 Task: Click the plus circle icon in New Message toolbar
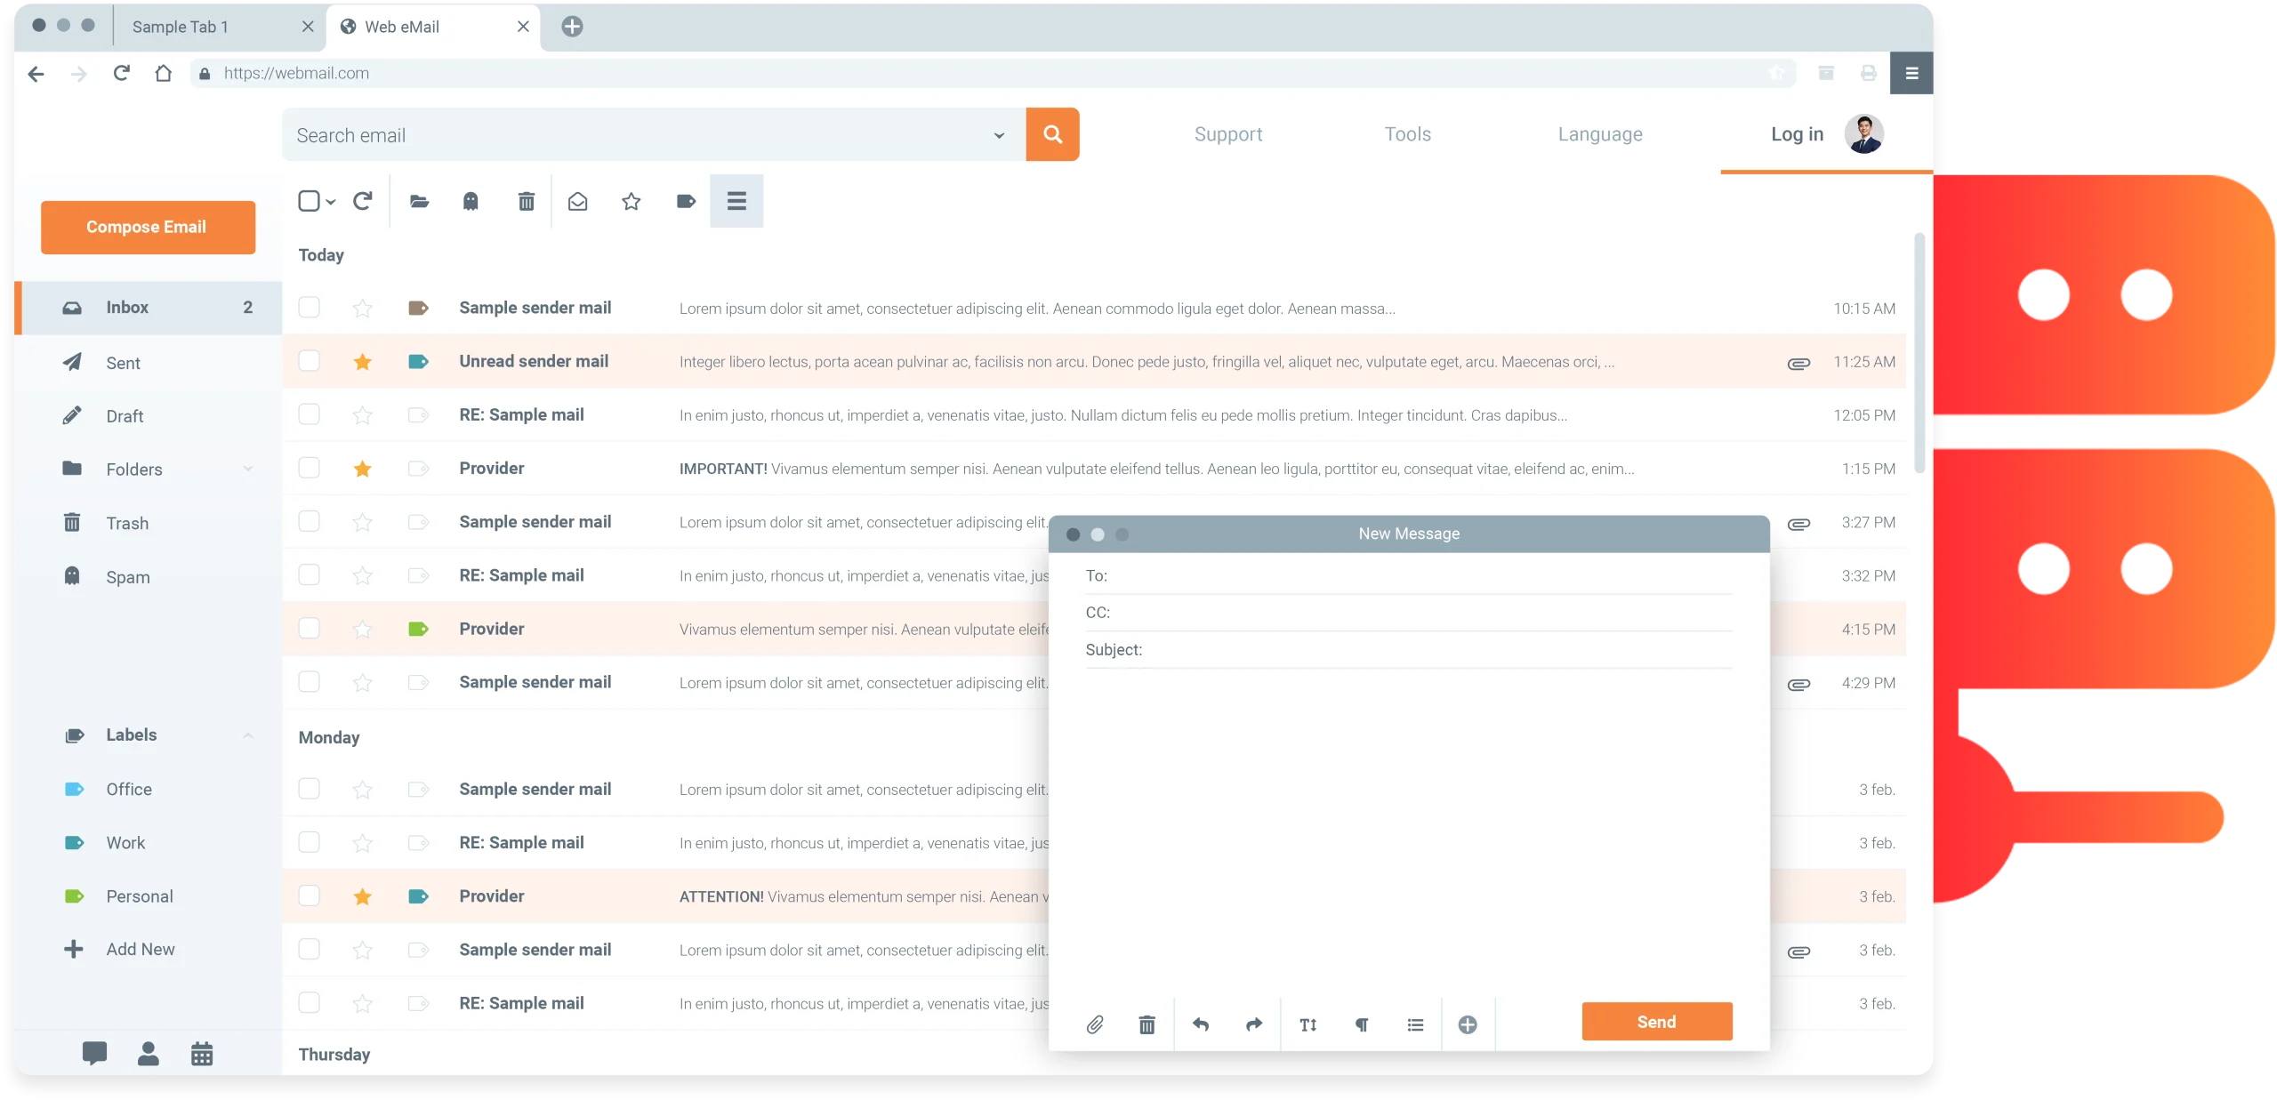[1468, 1024]
